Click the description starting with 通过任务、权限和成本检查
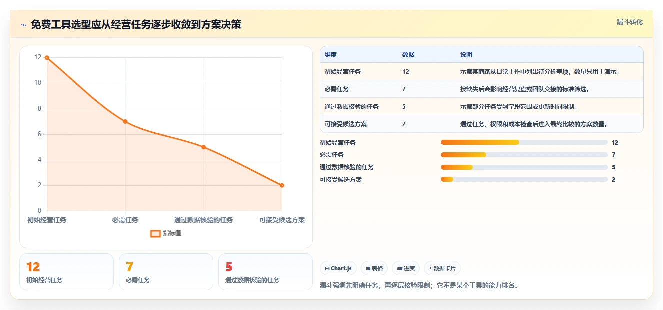Viewport: 663px width, 310px height. [534, 124]
